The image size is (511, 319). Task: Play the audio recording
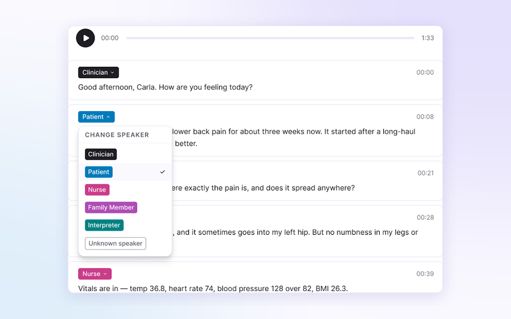click(85, 38)
